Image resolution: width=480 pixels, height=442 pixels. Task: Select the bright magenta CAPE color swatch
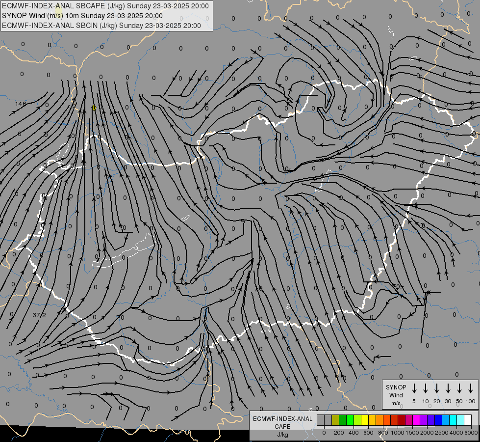point(417,420)
